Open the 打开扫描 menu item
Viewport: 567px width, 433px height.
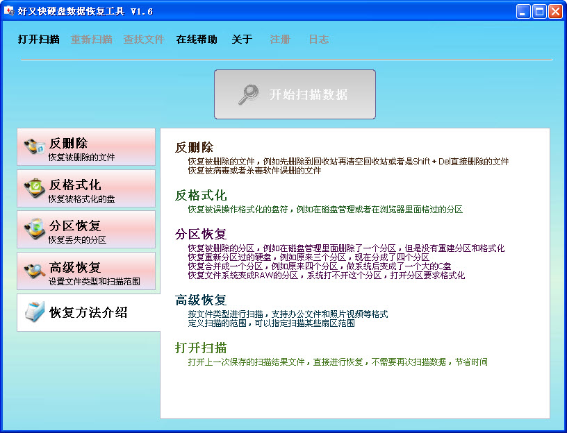coord(38,40)
